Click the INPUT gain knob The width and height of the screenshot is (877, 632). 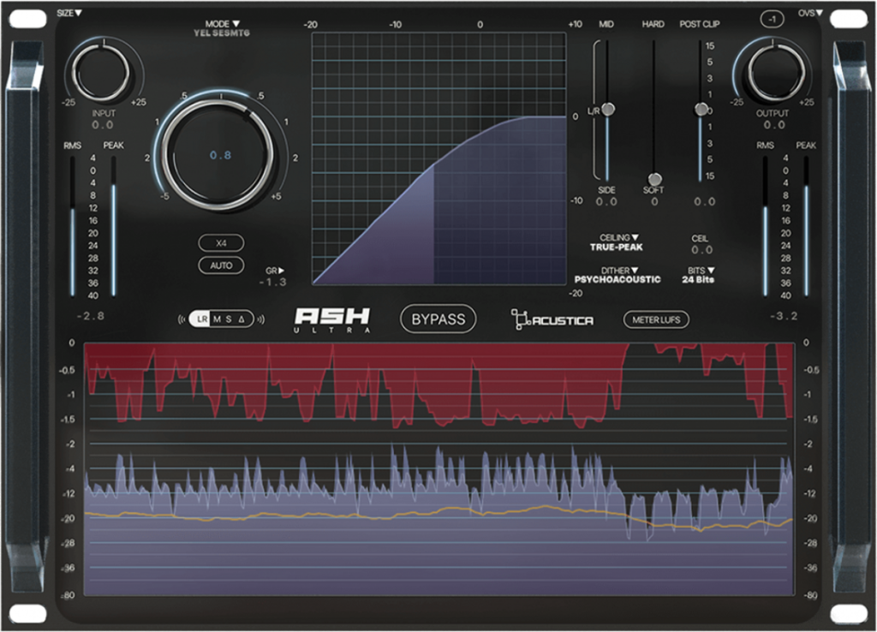point(103,72)
